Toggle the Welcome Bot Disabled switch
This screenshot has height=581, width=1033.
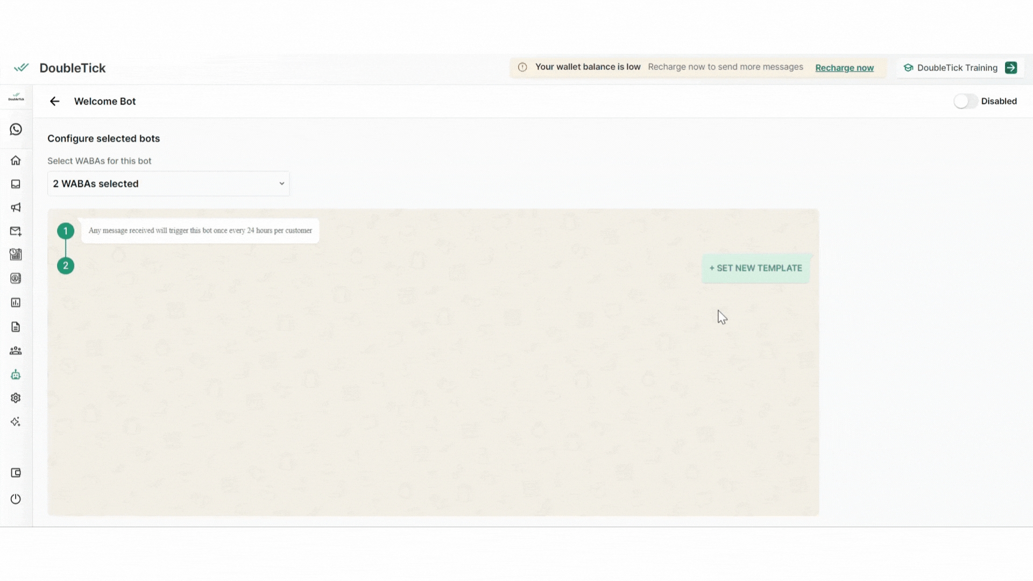(965, 101)
